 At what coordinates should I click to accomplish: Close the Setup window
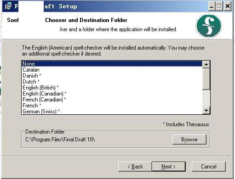pyautogui.click(x=228, y=6)
